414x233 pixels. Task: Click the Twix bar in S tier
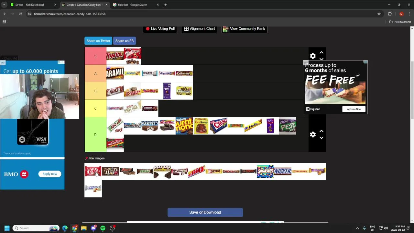tap(115, 56)
